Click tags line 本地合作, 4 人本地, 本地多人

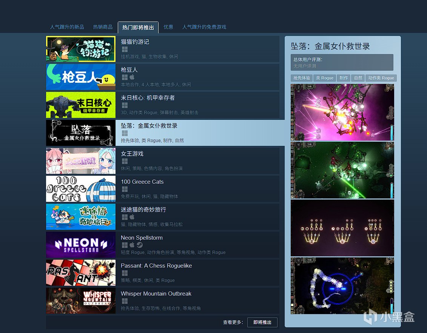pos(156,85)
